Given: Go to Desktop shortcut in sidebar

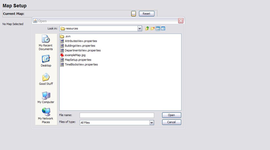Looking at the screenshot, I should [x=46, y=61].
